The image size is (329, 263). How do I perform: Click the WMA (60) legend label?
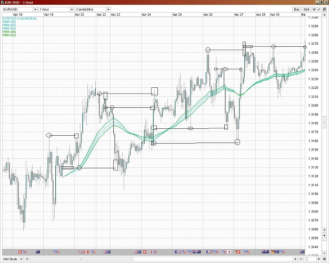9,28
